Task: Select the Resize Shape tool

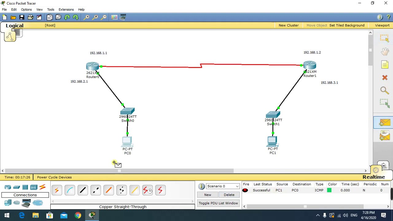Action: click(x=384, y=103)
